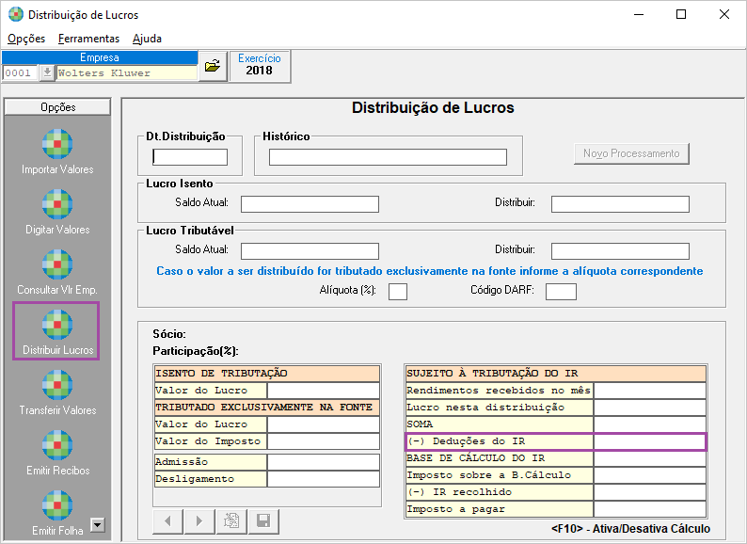This screenshot has width=747, height=544.
Task: Click Lucro Isento Distribuir field
Action: (x=620, y=204)
